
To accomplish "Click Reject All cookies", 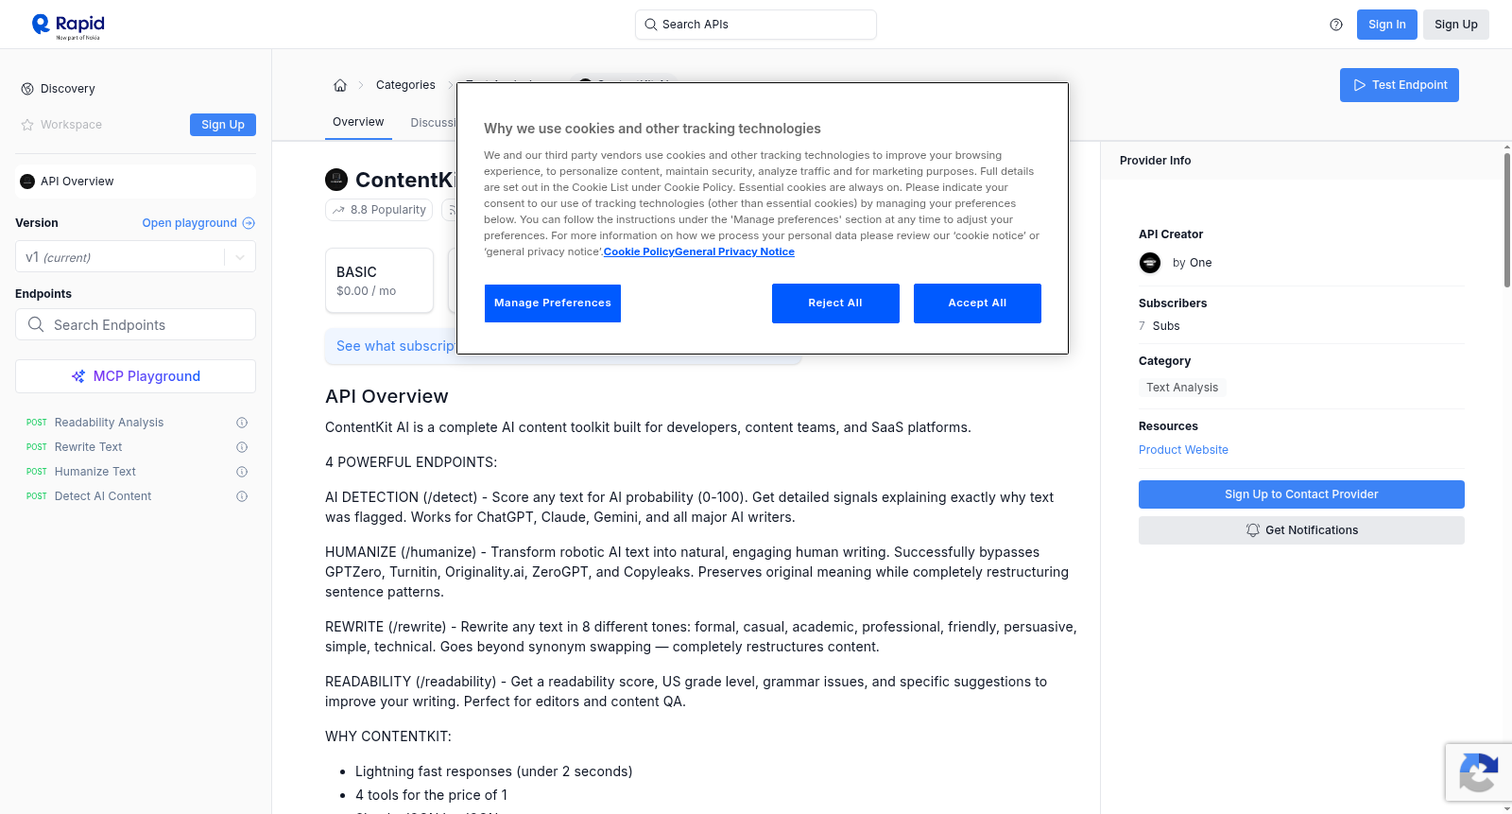I will click(835, 303).
